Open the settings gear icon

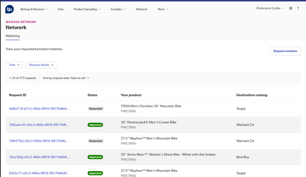point(291,8)
